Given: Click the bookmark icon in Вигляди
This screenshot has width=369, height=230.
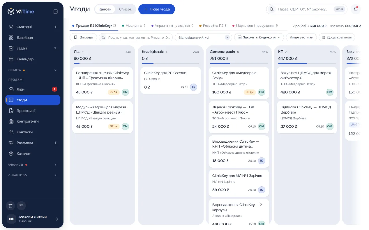Looking at the screenshot, I should (x=76, y=37).
